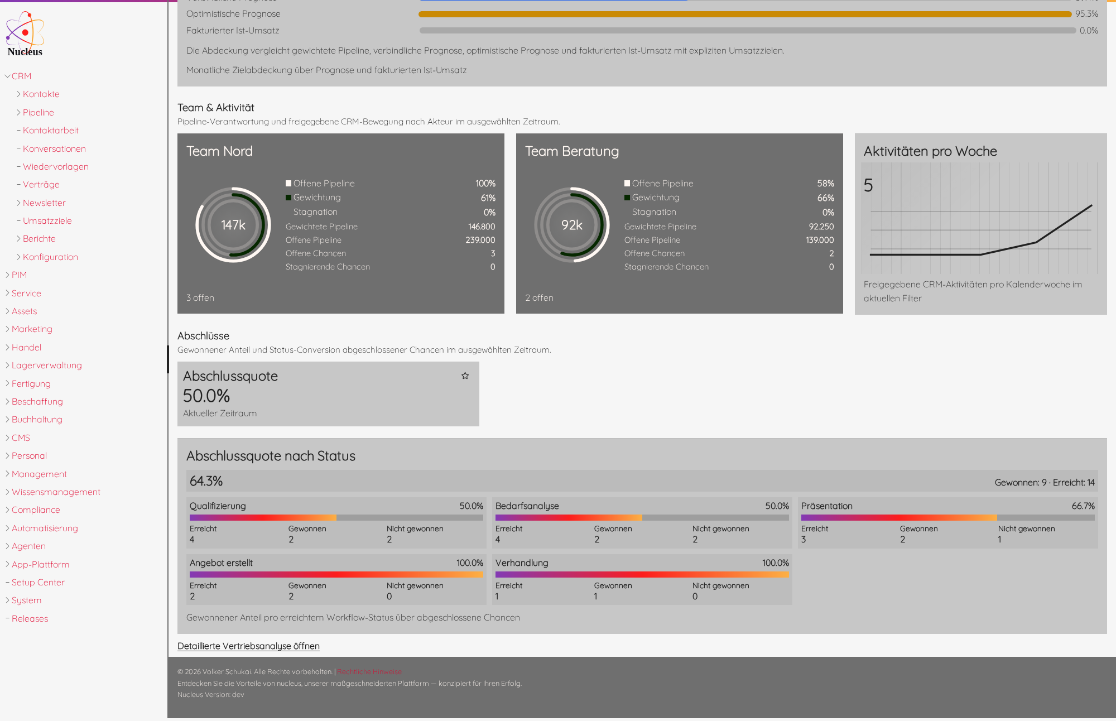1116x721 pixels.
Task: Open Automatisierung module
Action: [x=45, y=528]
